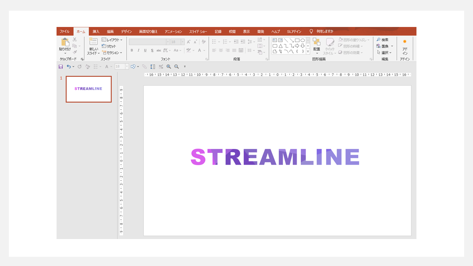
Task: Toggle Italic formatting
Action: coord(139,50)
